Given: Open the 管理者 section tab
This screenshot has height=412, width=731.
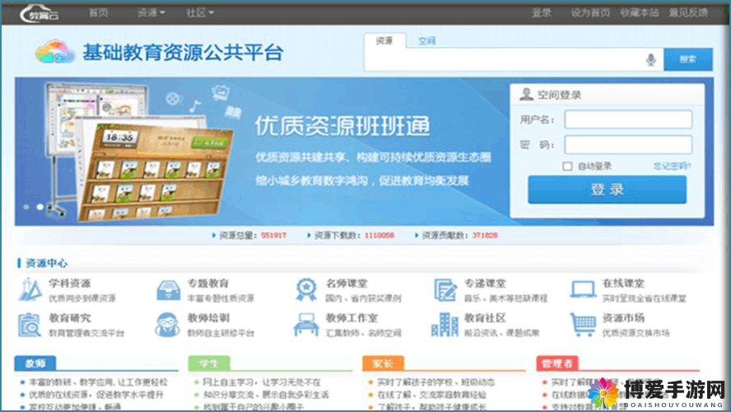Looking at the screenshot, I should point(557,363).
